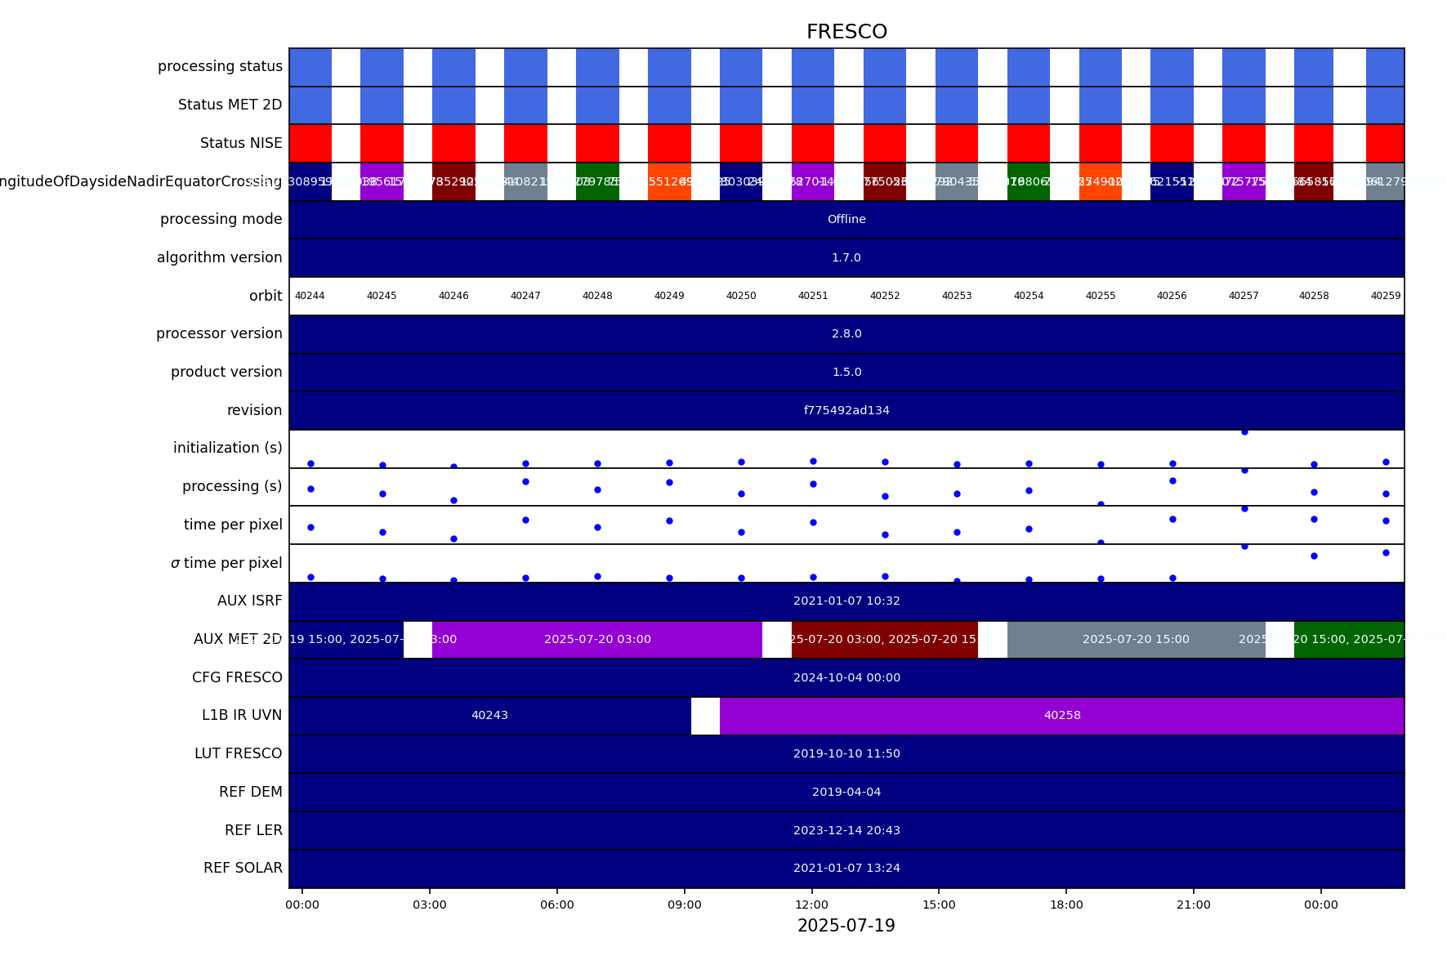
Task: Click the navy 40243 L1B IR UVN bar
Action: (489, 716)
